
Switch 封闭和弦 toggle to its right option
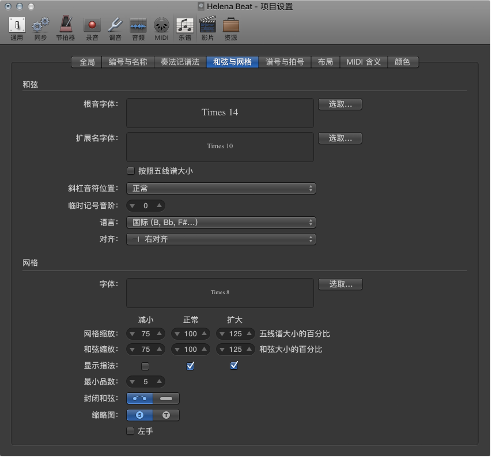pos(165,398)
